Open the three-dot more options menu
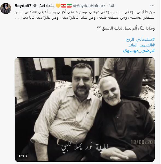161x164 pixels. click(152, 6)
